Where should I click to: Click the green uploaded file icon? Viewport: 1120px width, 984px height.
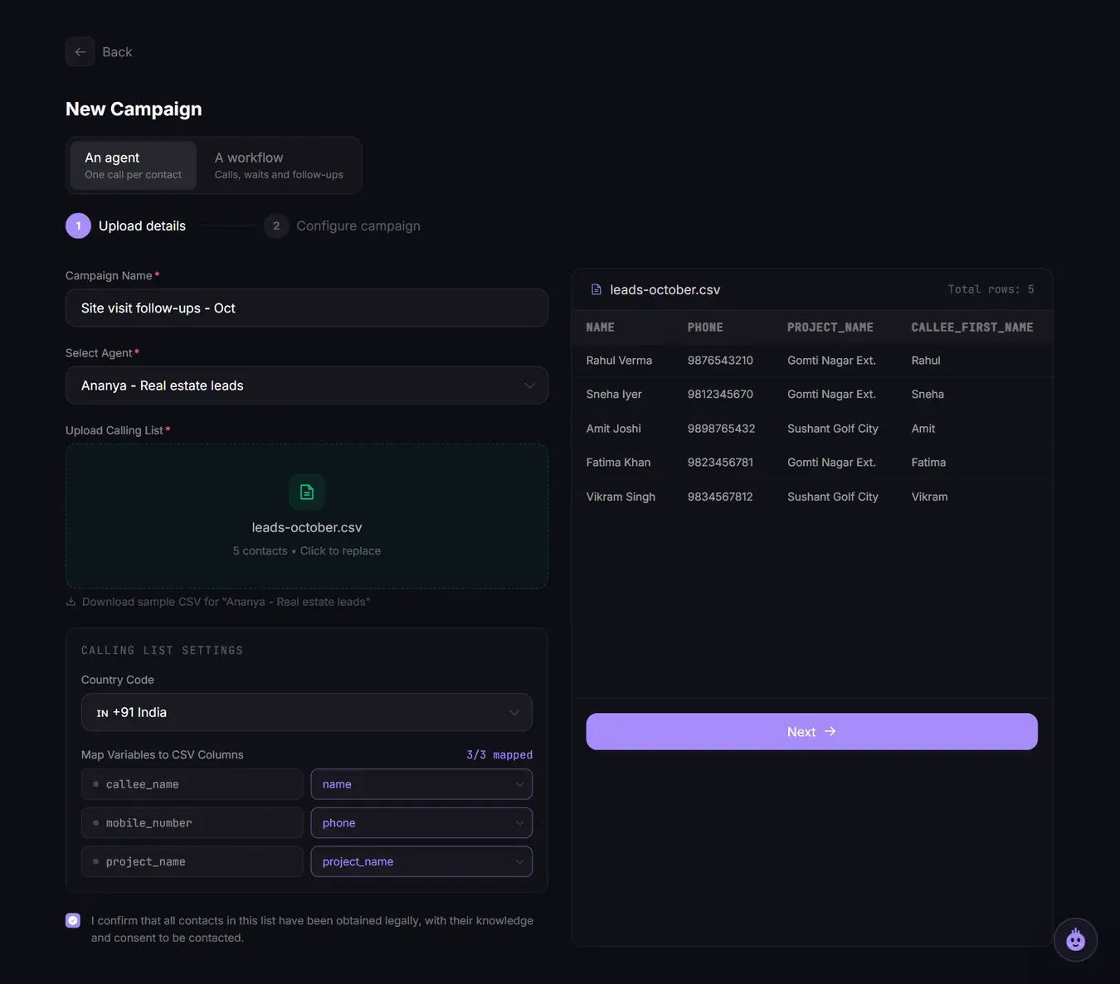(307, 492)
